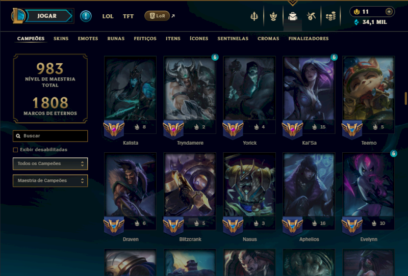Click the plus icon to buy RP
Image resolution: width=408 pixels, height=276 pixels.
click(x=389, y=11)
